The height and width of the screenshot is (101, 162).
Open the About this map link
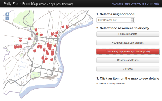(x=120, y=4)
